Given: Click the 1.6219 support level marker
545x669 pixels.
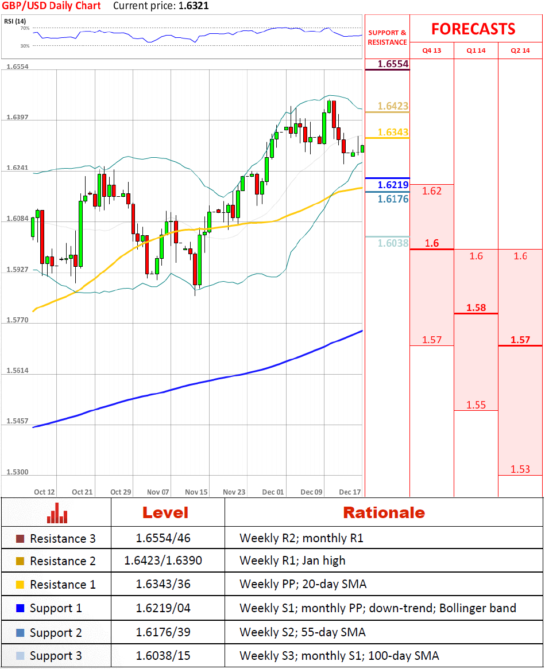Looking at the screenshot, I should tap(393, 185).
